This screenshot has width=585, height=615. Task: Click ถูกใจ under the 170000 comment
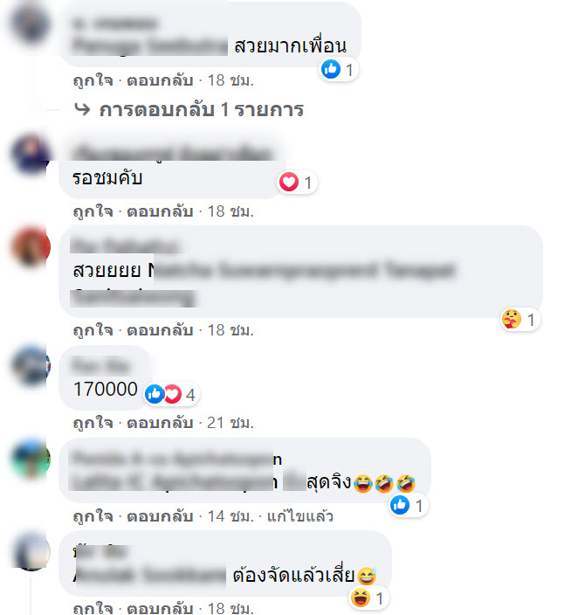point(93,423)
